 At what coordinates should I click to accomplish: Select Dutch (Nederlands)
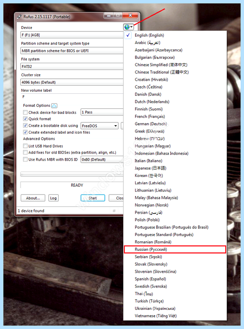click(175, 102)
